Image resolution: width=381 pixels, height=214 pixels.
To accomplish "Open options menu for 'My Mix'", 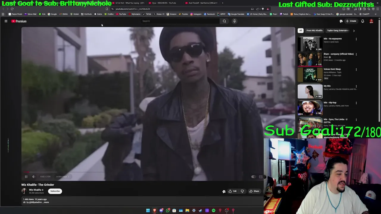I will [x=356, y=86].
